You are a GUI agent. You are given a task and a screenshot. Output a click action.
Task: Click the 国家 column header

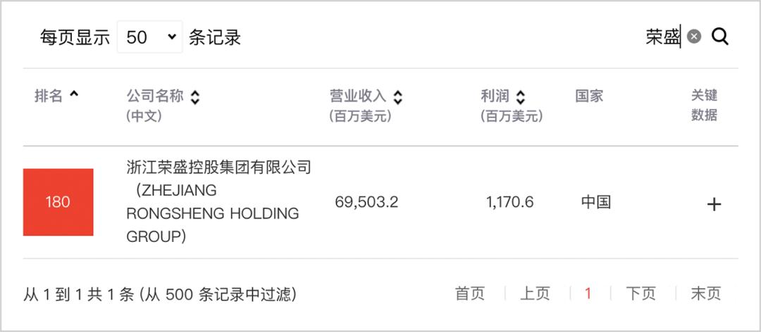[x=589, y=96]
